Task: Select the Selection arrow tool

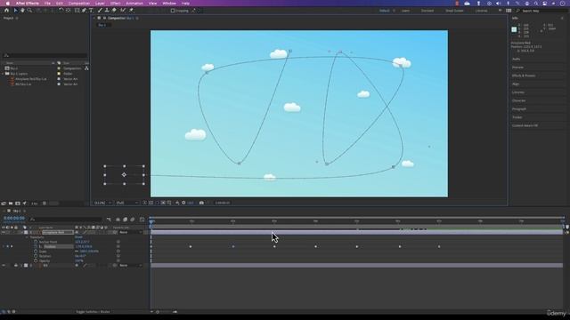Action: [15, 11]
